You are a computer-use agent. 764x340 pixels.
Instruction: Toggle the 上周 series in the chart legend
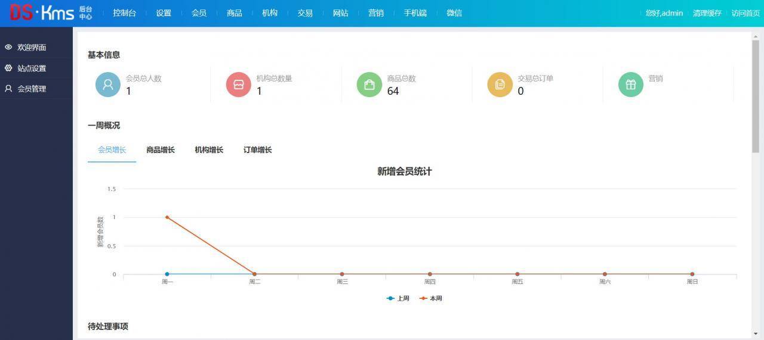[398, 298]
